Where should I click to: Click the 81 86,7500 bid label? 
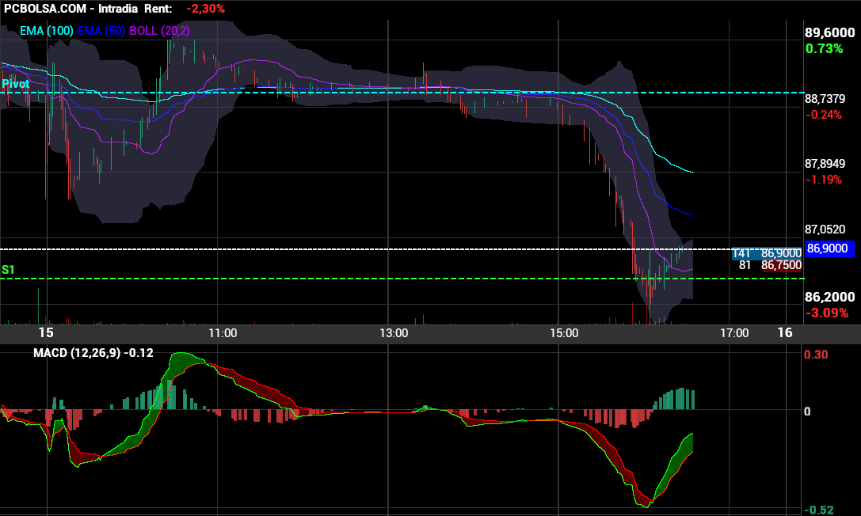(770, 265)
